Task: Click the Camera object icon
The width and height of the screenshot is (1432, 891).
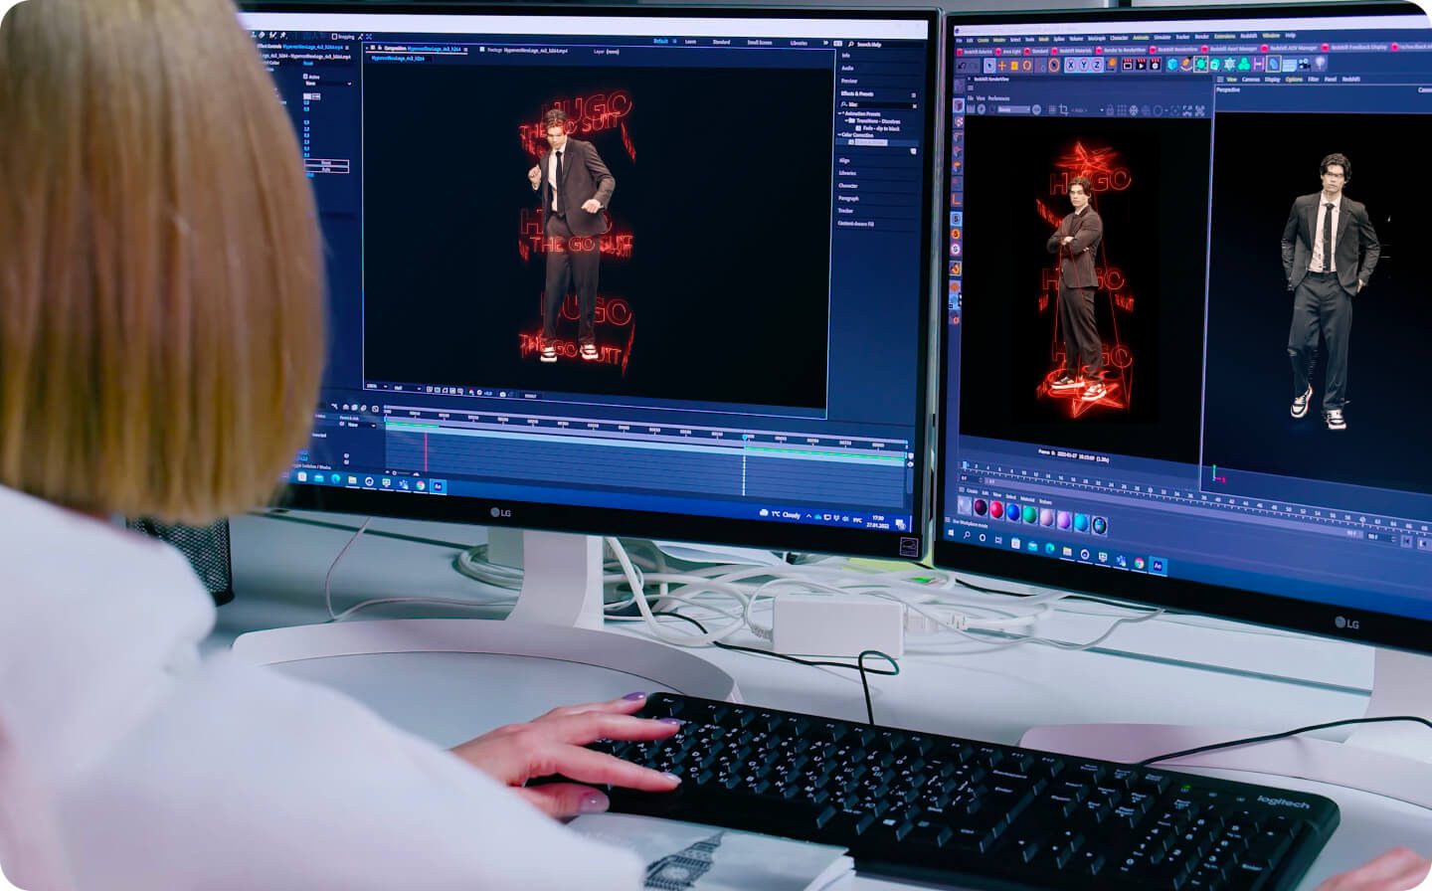Action: click(1304, 65)
